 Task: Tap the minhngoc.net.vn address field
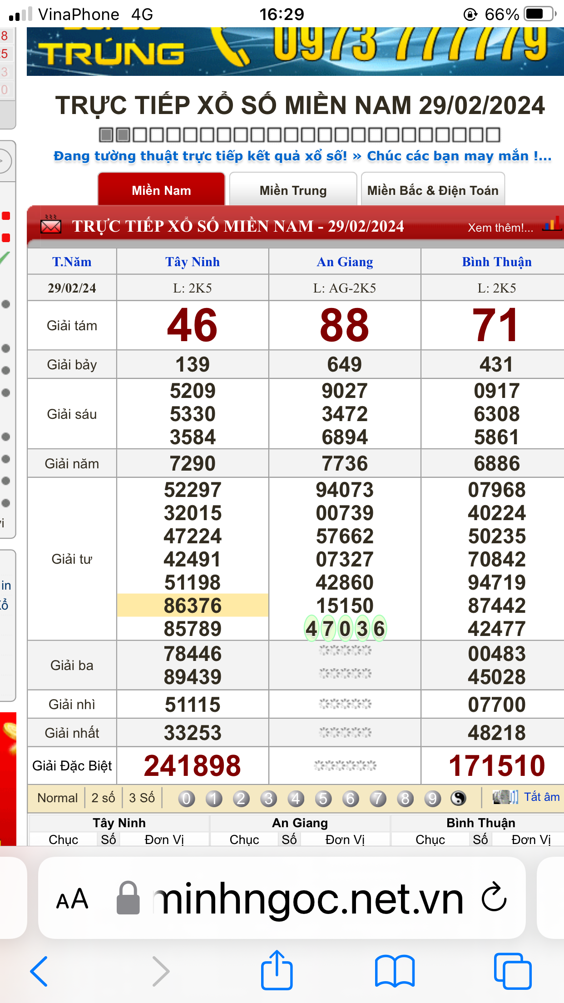[x=309, y=899]
